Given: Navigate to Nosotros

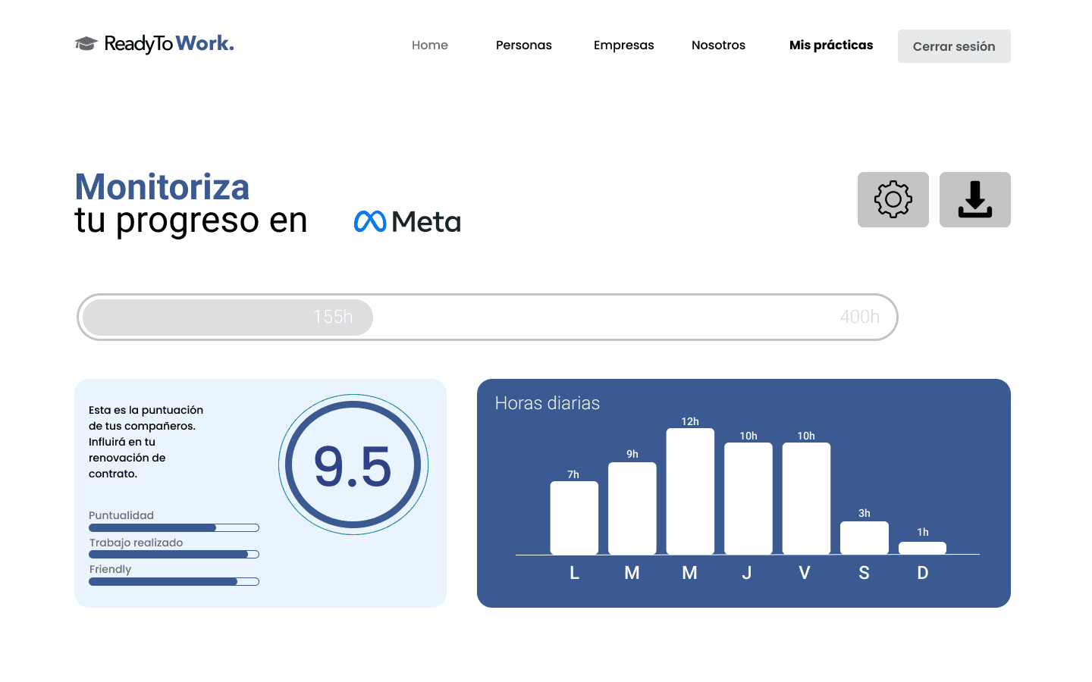Looking at the screenshot, I should click(718, 45).
